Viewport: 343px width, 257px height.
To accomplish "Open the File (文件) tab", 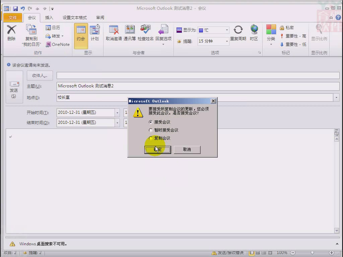I will [12, 18].
